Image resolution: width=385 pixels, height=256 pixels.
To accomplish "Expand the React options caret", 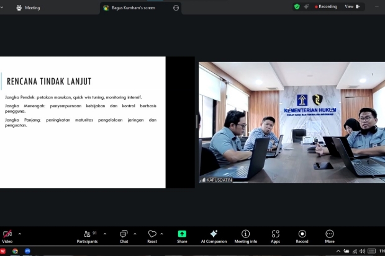I will [161, 234].
